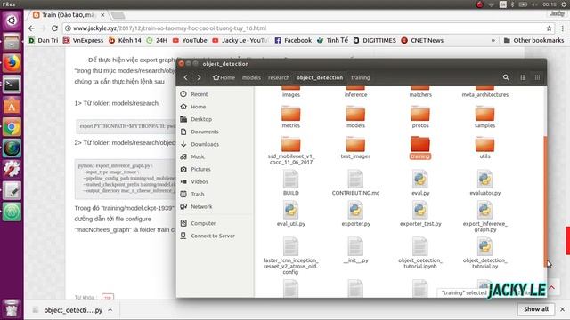570x320 pixels.
Task: Bookmark this page with star icon
Action: (x=549, y=28)
